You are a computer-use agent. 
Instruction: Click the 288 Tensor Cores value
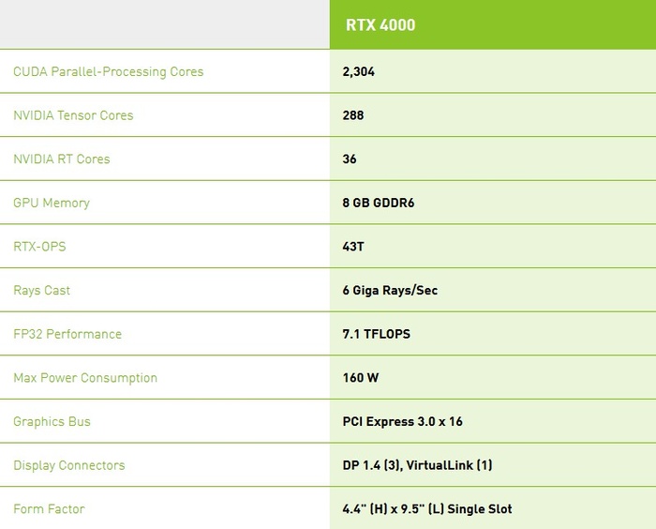pyautogui.click(x=353, y=115)
